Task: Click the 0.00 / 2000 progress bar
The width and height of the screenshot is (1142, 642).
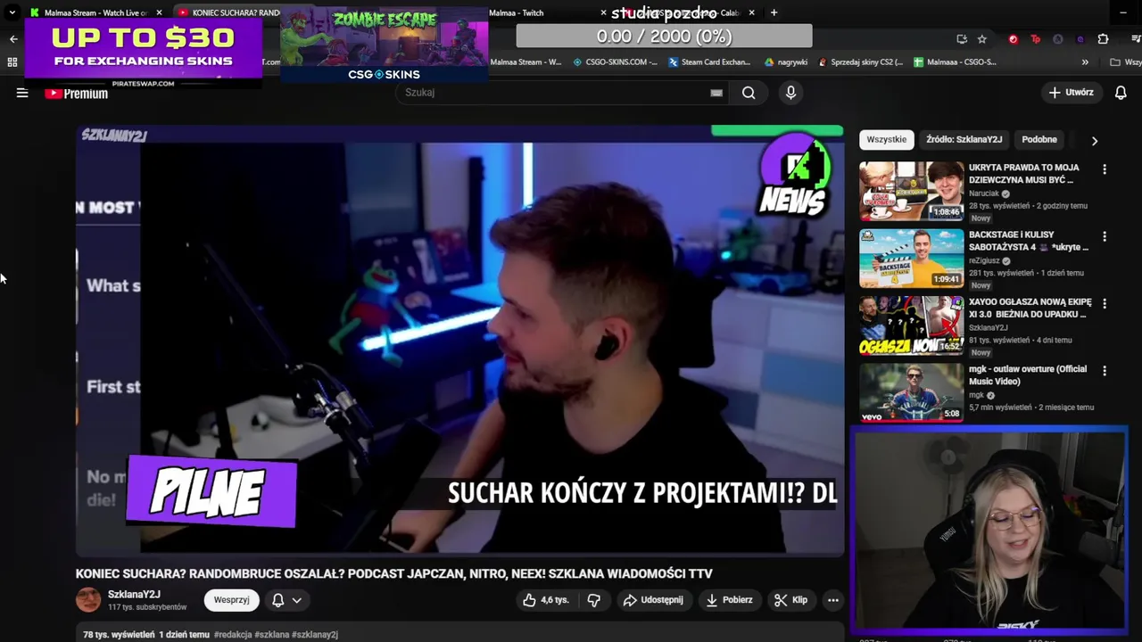Action: click(x=664, y=37)
